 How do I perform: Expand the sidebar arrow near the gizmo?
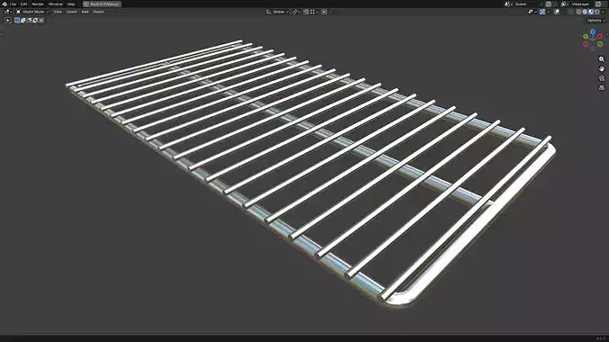(x=607, y=34)
